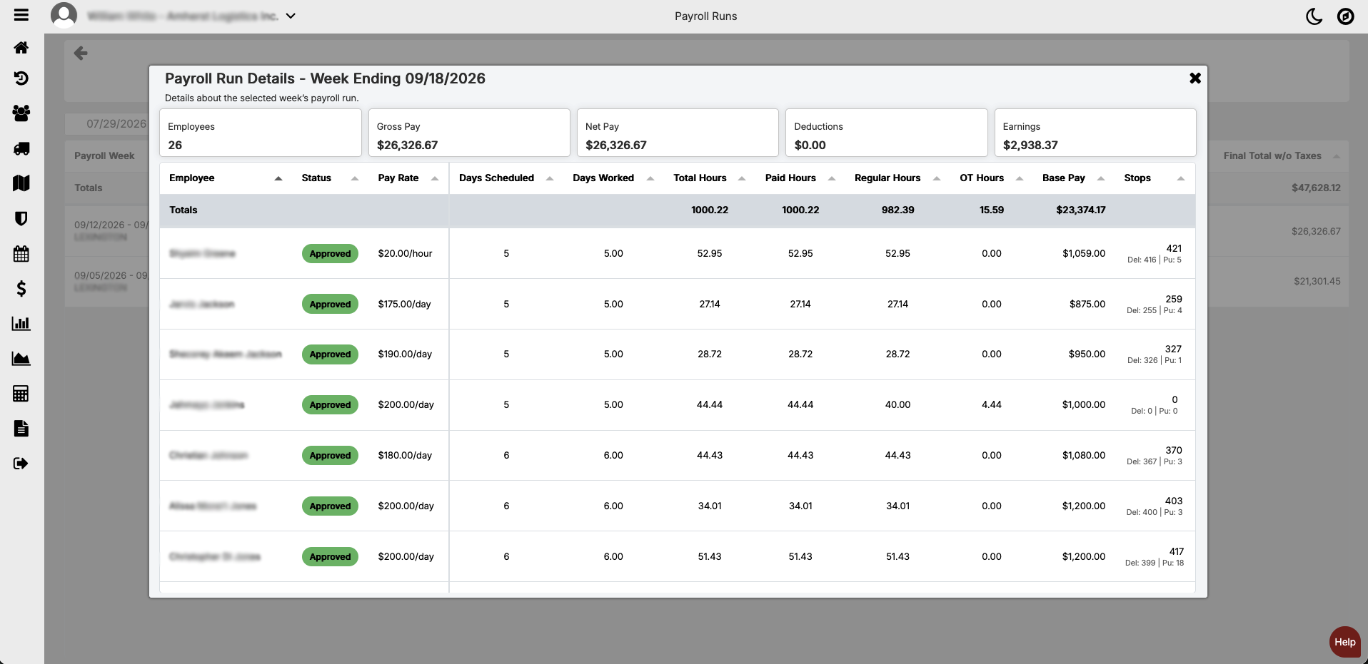Click Approved badge in the $175.00/day row
This screenshot has width=1368, height=664.
click(x=330, y=305)
